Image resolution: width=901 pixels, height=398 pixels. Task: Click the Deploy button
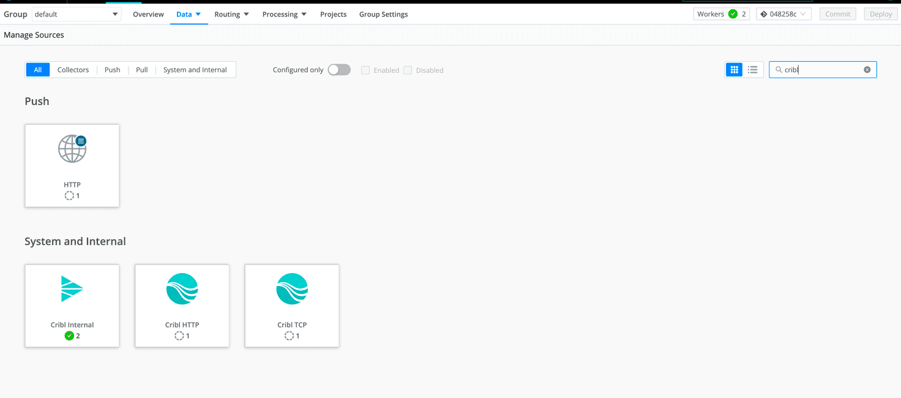click(x=880, y=14)
